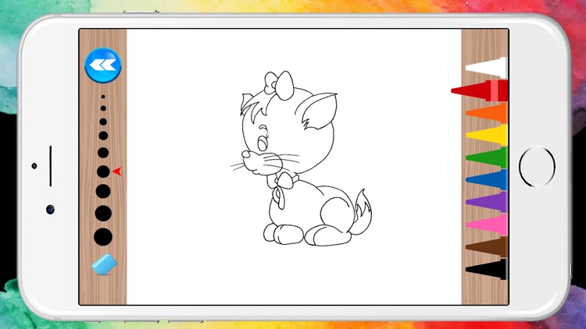
Task: Select brush size dot marked by red arrow
Action: tap(103, 172)
